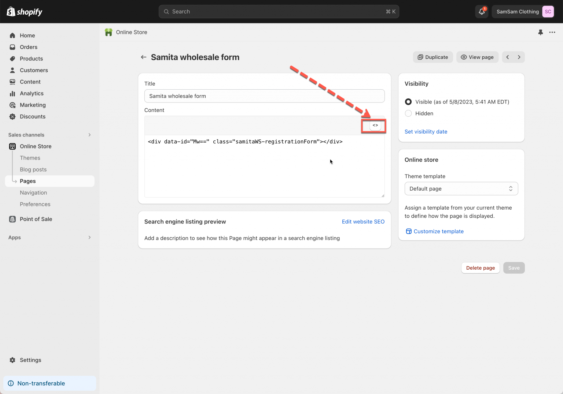The image size is (563, 394).
Task: Open the notifications bell
Action: [482, 12]
